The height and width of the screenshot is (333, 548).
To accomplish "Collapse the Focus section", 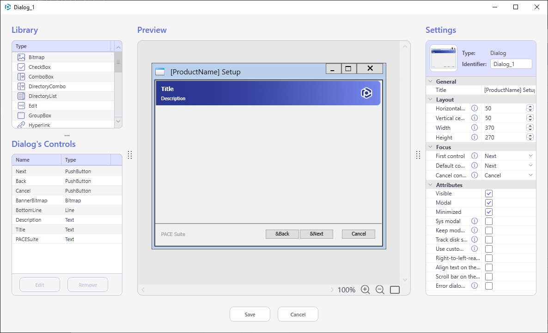I will [x=430, y=147].
